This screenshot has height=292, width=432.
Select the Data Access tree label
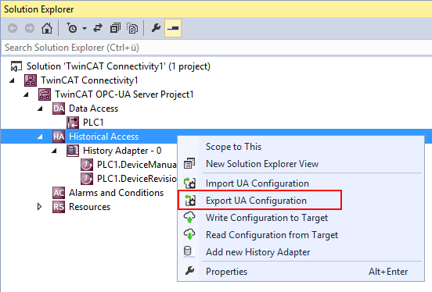coord(94,109)
